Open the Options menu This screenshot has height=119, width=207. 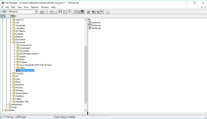coord(35,7)
